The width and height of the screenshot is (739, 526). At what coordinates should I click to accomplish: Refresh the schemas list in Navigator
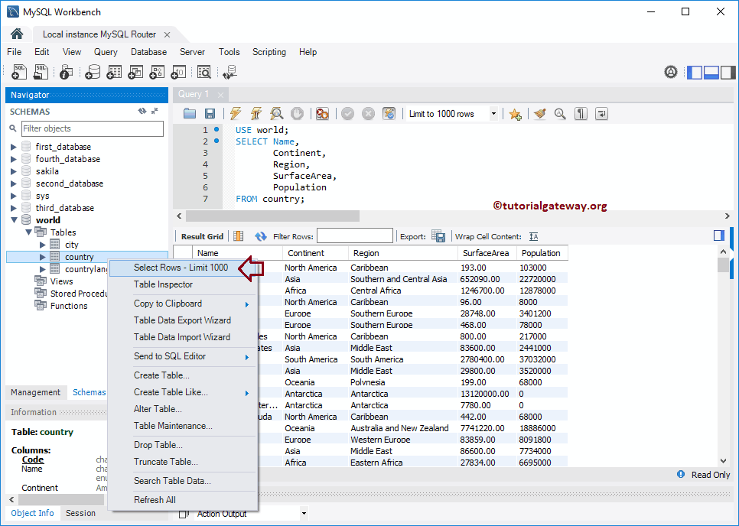point(142,111)
